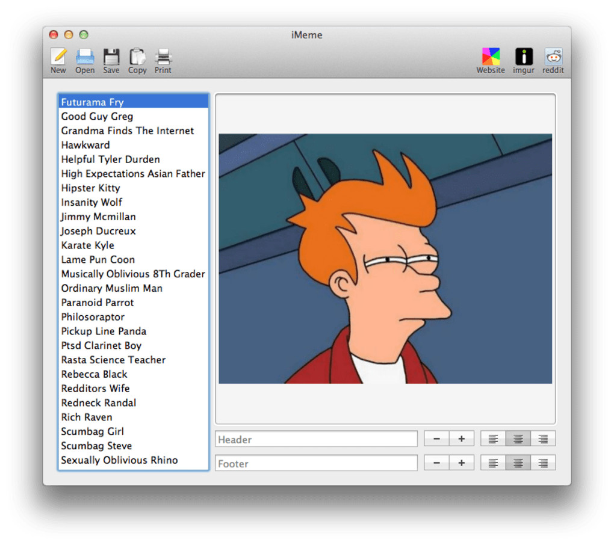Choose Sexually Oblivious Rhino template
This screenshot has width=614, height=545.
pyautogui.click(x=134, y=460)
